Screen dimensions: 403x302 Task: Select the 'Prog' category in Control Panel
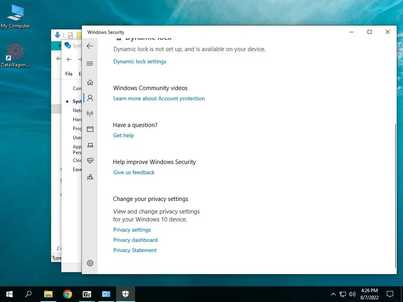pyautogui.click(x=77, y=129)
